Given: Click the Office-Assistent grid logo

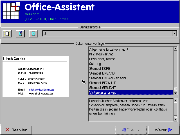Looking at the screenshot, I should coord(11,11).
